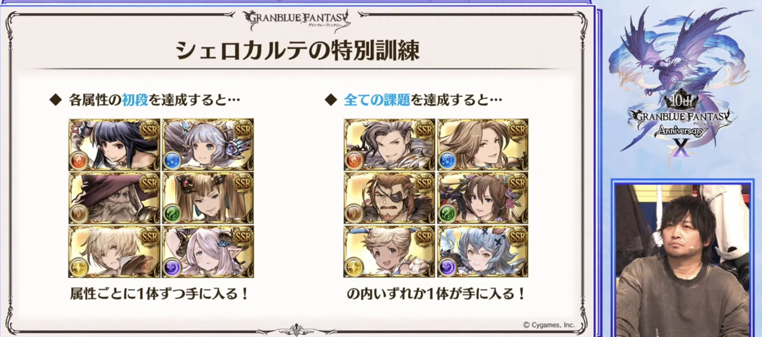Click the presenter webcam feed

[682, 260]
